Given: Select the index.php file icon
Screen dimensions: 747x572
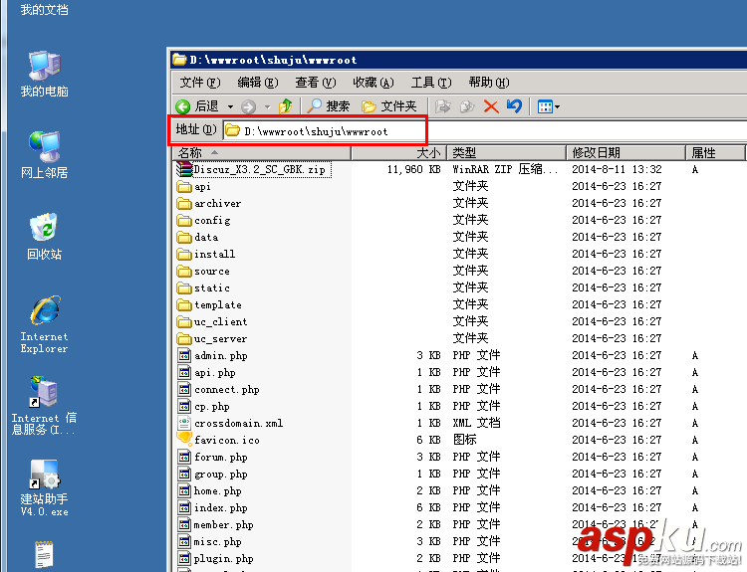Looking at the screenshot, I should click(184, 507).
